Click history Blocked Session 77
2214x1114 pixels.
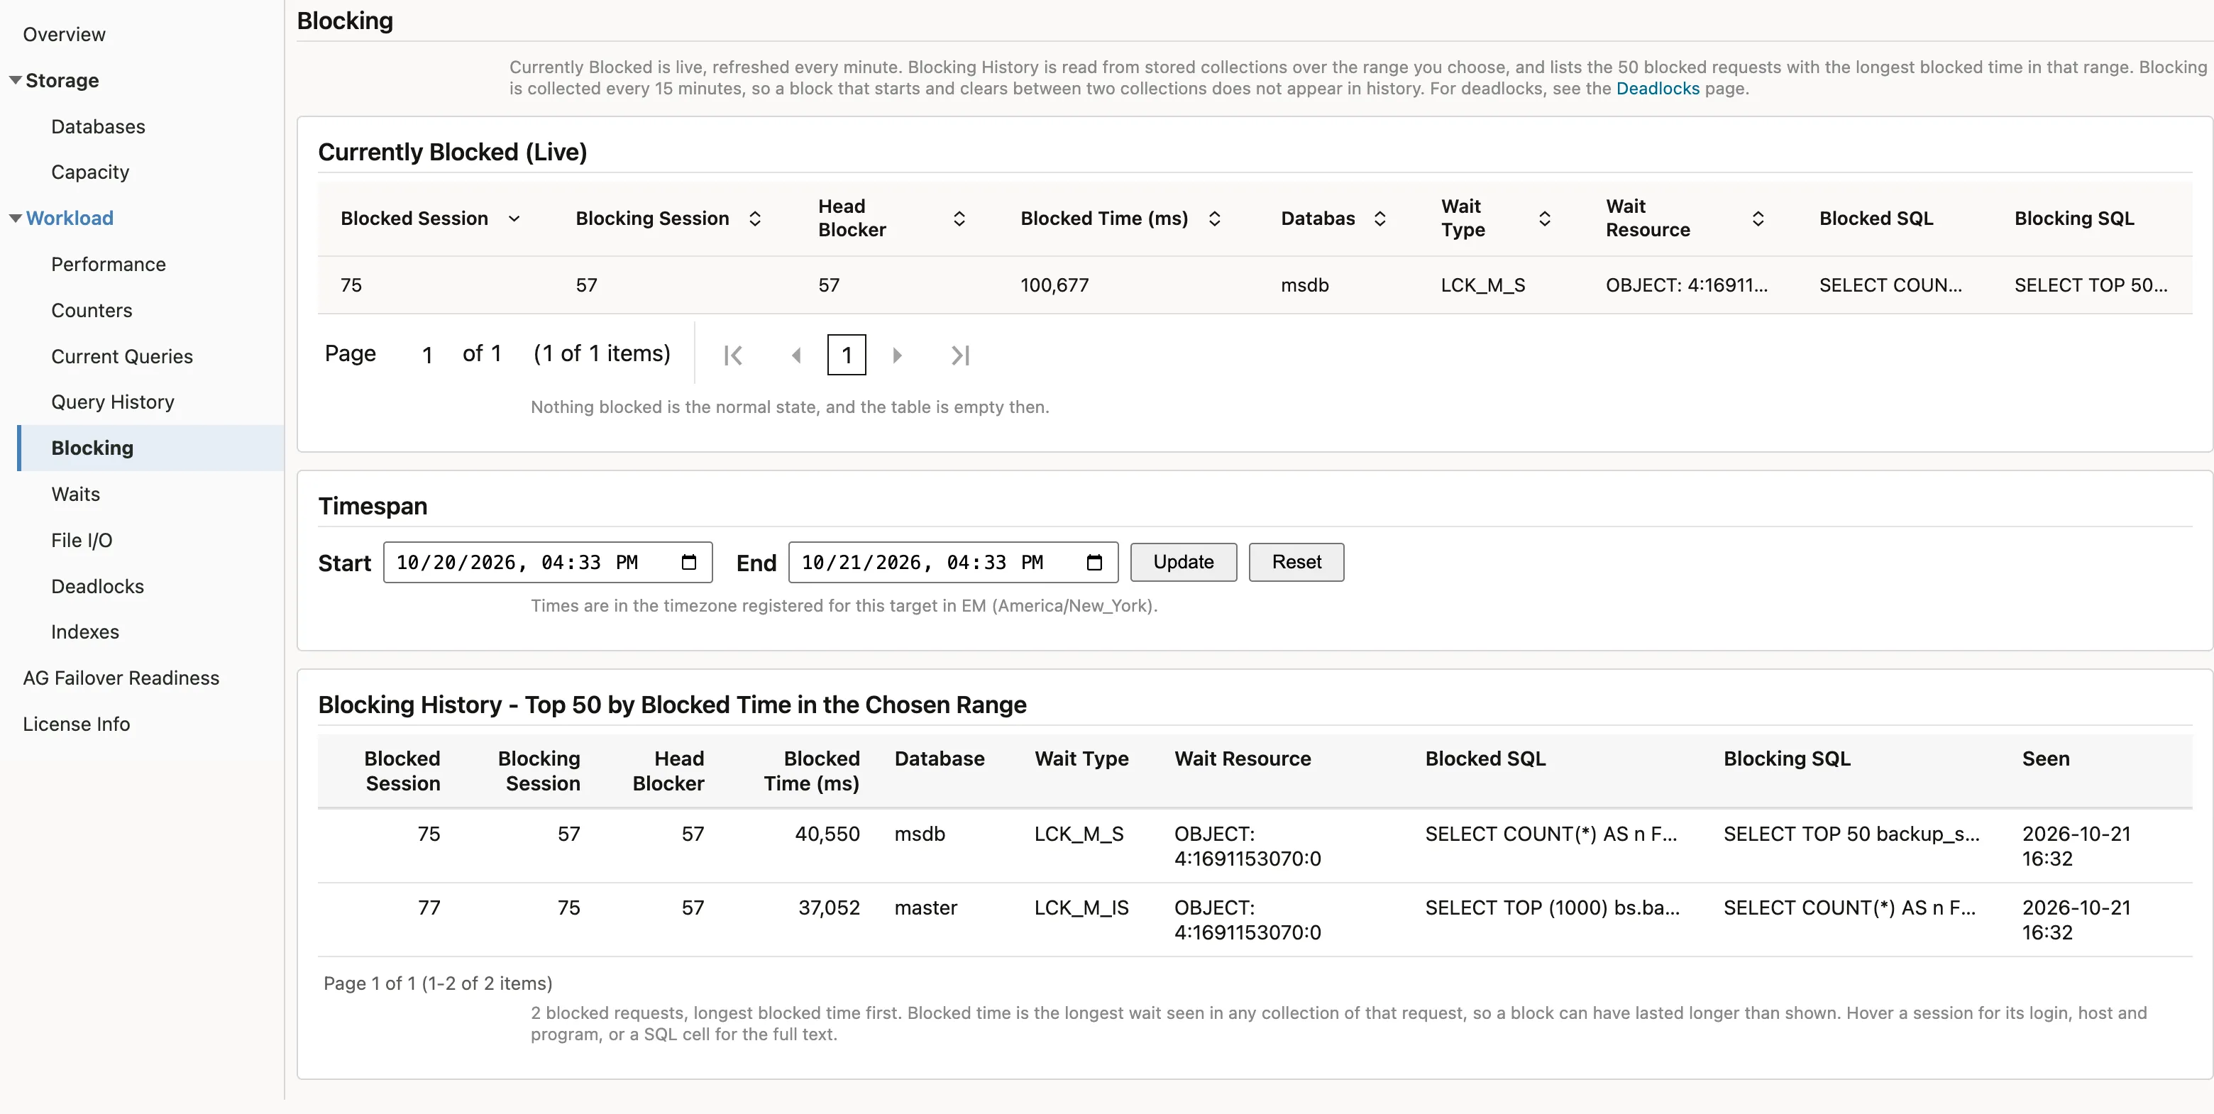coord(429,908)
